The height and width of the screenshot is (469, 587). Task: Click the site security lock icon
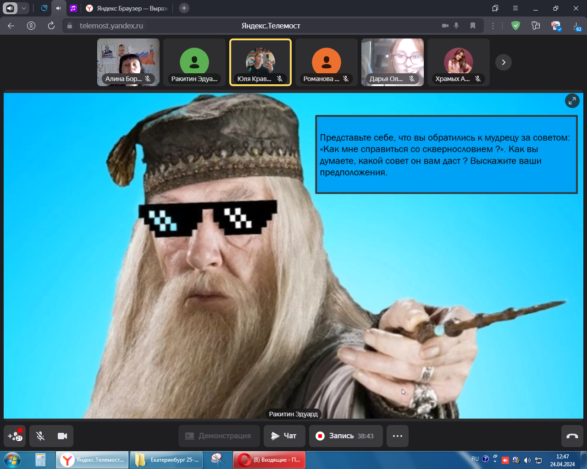[70, 26]
